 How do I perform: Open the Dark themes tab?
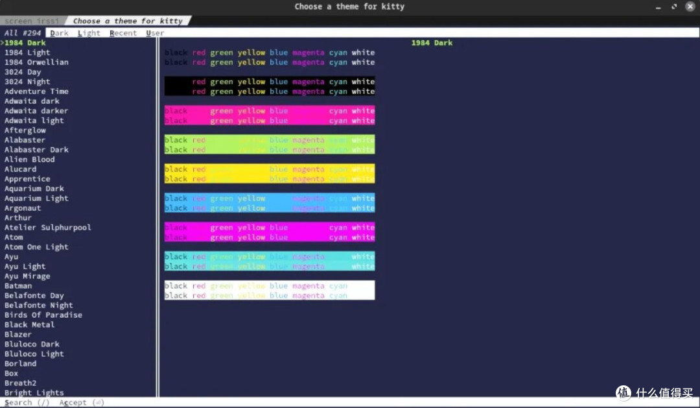point(59,33)
